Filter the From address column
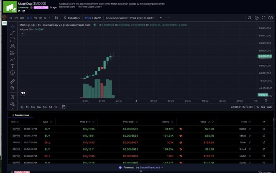 click(x=250, y=122)
